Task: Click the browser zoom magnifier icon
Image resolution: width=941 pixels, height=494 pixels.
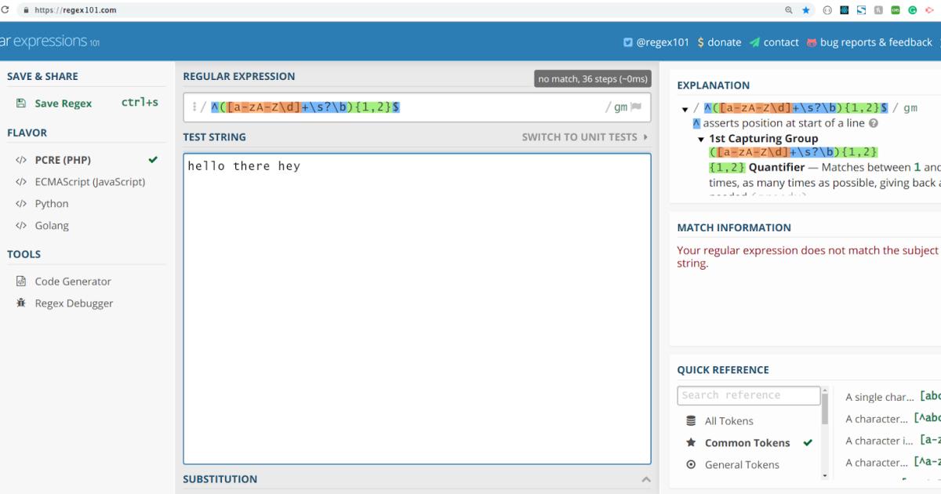Action: click(789, 10)
